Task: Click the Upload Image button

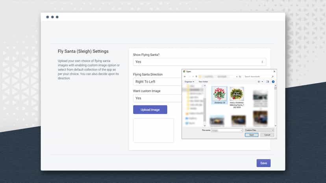Action: coord(150,110)
